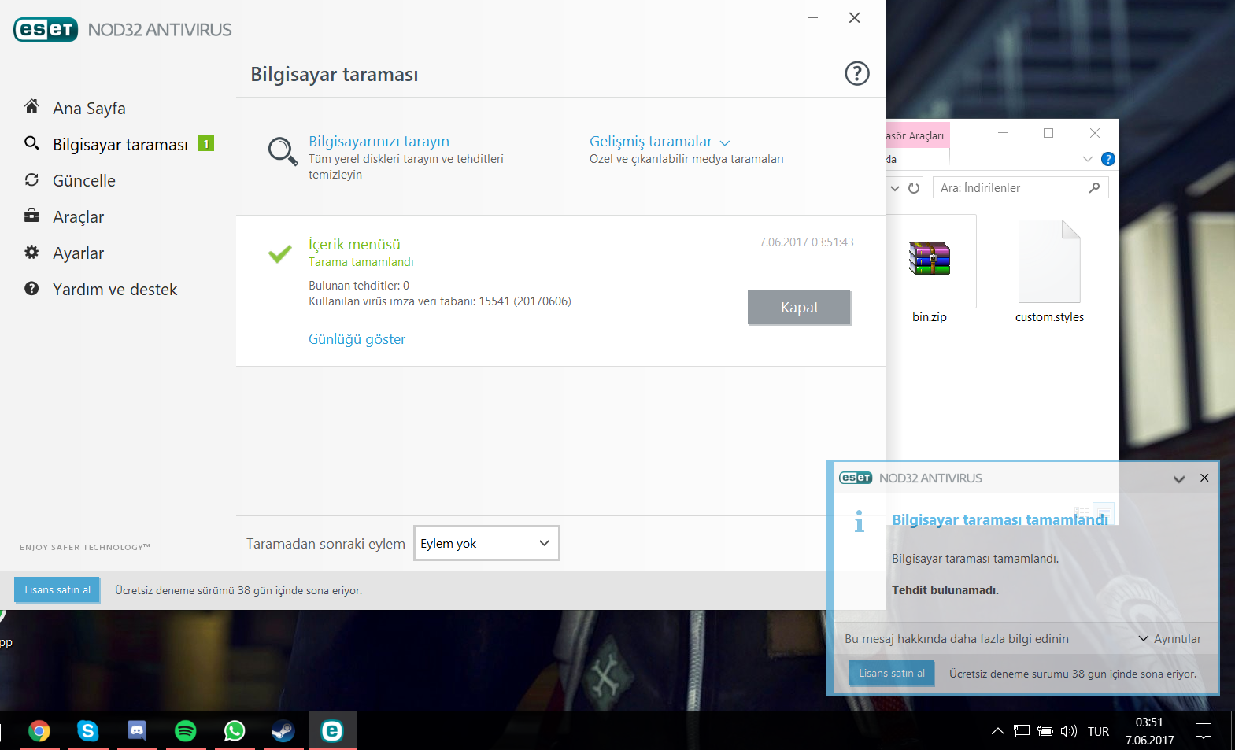Open the Güncelle update section
Image resolution: width=1235 pixels, height=750 pixels.
(x=84, y=181)
